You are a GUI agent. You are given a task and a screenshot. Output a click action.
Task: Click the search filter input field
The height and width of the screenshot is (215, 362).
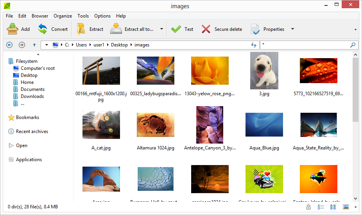coord(305,45)
